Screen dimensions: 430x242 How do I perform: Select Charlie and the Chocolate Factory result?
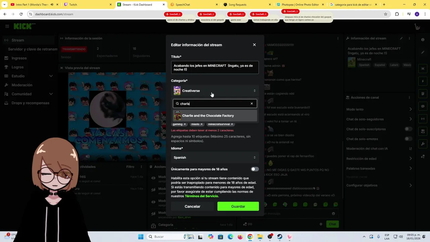(x=215, y=116)
